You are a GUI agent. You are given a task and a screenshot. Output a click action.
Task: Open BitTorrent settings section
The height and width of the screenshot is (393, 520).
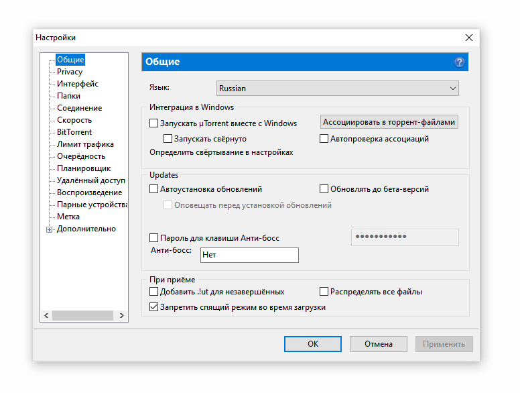pyautogui.click(x=74, y=132)
